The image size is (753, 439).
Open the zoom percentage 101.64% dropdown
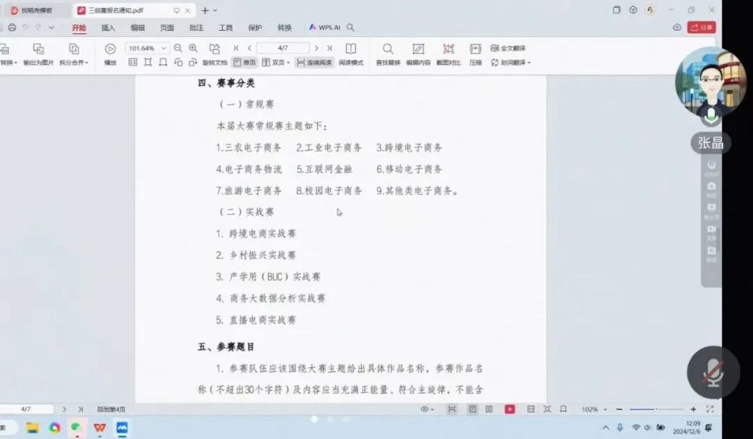(x=164, y=48)
